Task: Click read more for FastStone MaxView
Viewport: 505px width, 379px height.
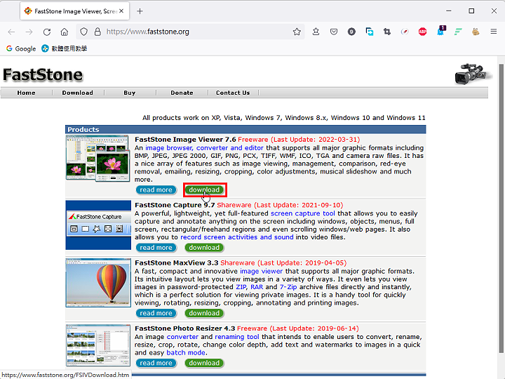Action: (156, 313)
